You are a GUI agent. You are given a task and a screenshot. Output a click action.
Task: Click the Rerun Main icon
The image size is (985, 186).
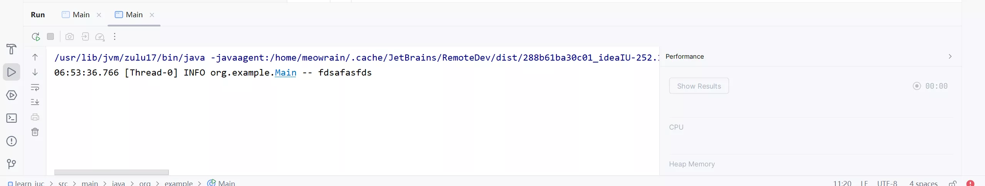click(x=36, y=37)
